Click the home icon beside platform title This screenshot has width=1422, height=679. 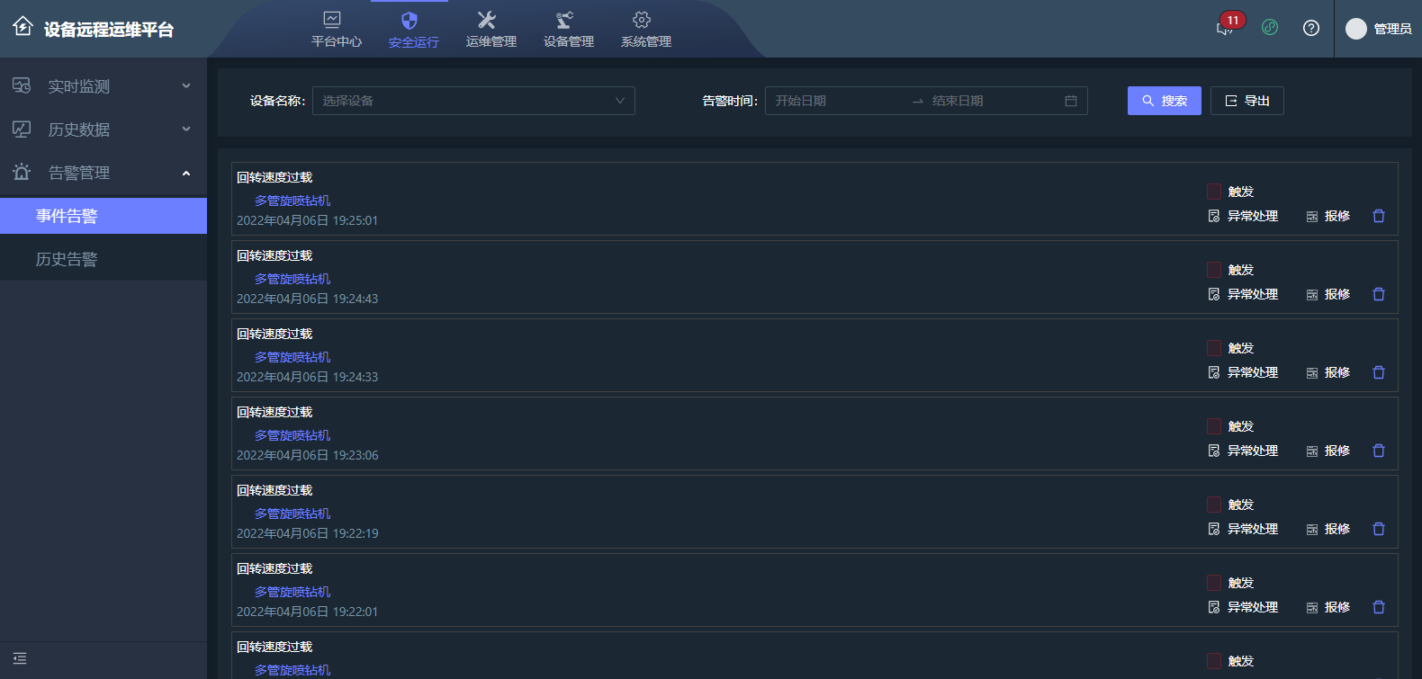[x=22, y=27]
